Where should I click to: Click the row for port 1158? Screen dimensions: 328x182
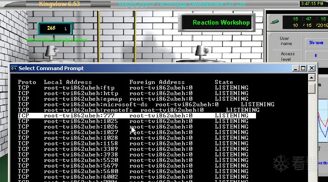click(133, 143)
